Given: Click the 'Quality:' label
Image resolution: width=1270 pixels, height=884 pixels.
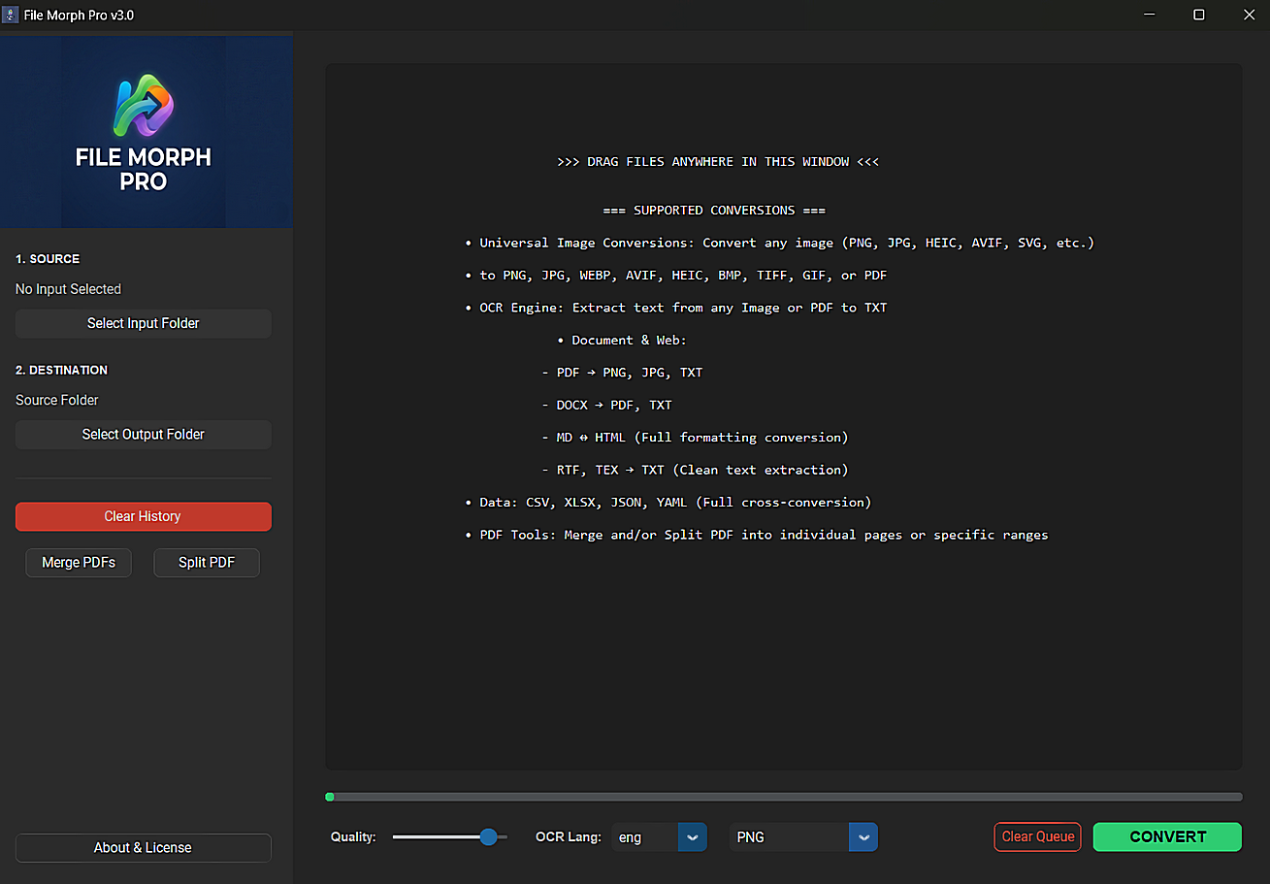Looking at the screenshot, I should point(353,836).
